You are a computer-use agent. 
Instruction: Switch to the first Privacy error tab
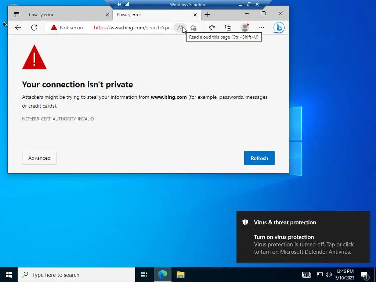[x=64, y=15]
